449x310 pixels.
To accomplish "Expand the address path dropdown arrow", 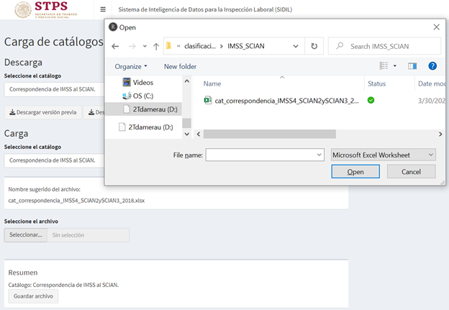I will pyautogui.click(x=295, y=46).
